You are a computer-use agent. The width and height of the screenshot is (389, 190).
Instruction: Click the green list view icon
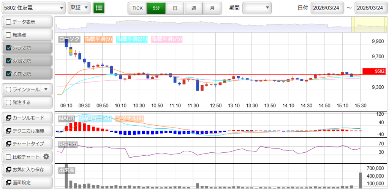[99, 8]
